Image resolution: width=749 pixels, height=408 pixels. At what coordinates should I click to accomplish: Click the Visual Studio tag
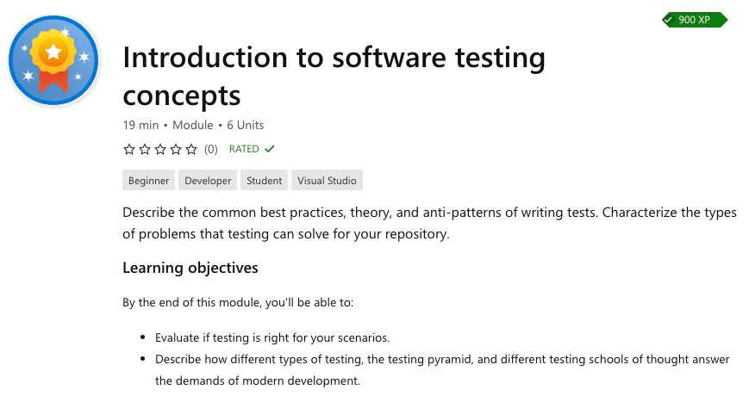(327, 181)
